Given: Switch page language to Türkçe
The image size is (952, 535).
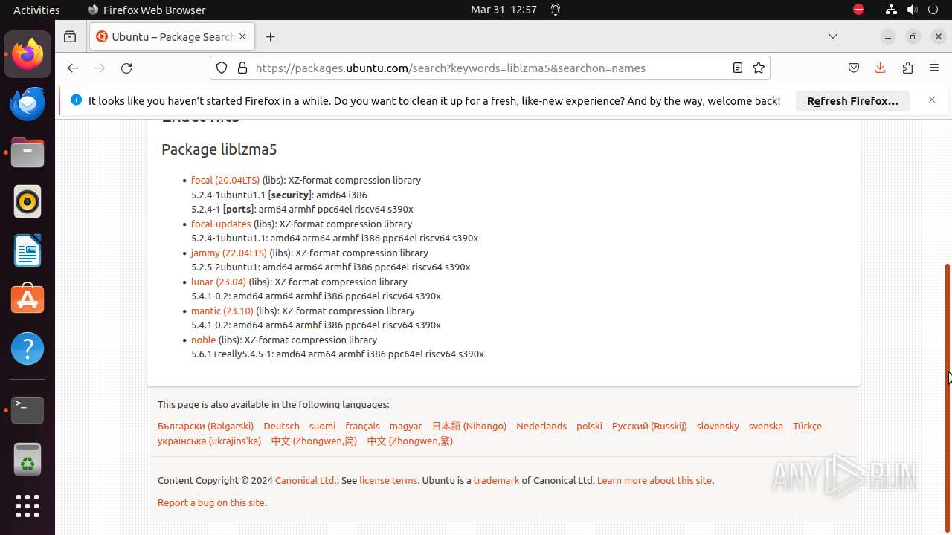Looking at the screenshot, I should point(807,426).
